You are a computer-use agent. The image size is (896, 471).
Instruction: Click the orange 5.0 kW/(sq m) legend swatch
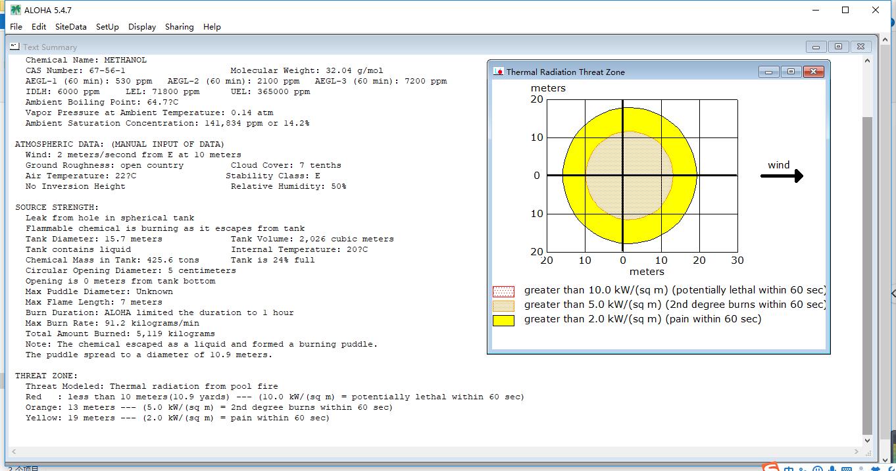[x=503, y=306]
